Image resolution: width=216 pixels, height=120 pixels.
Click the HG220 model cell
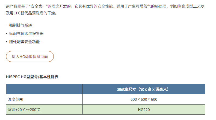(x=144, y=110)
